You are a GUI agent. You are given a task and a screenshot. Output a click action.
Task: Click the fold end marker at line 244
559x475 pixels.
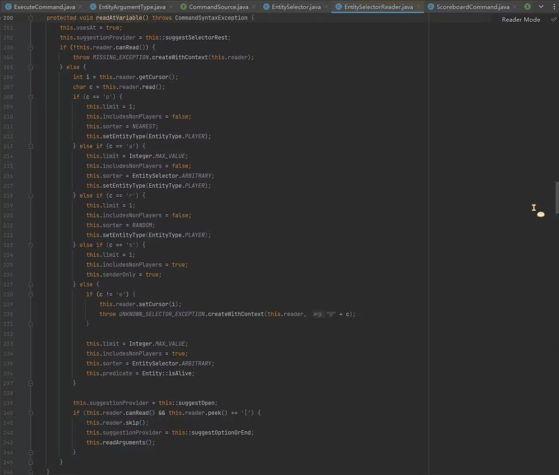coord(31,452)
